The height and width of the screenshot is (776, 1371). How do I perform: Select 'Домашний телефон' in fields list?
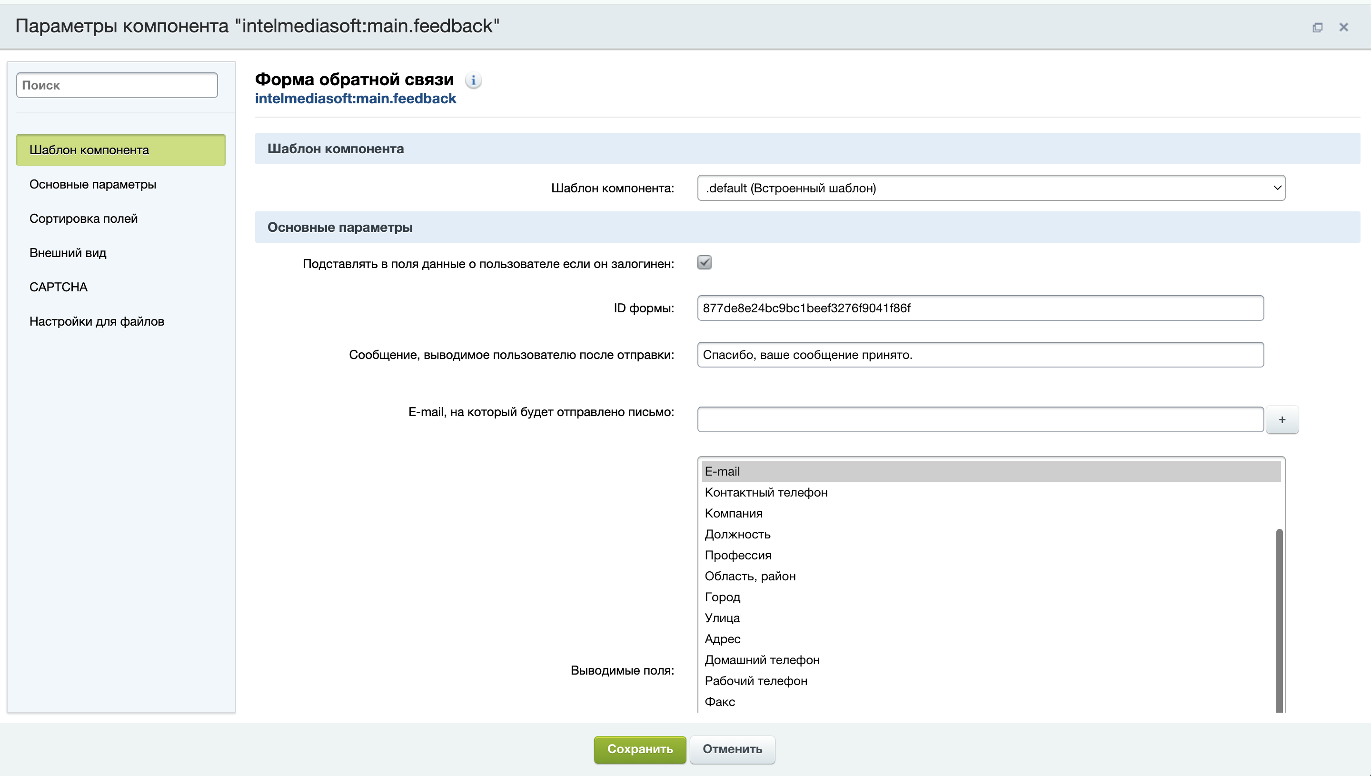click(x=991, y=660)
